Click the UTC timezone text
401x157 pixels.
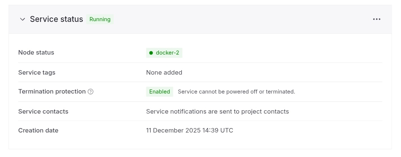coord(226,131)
